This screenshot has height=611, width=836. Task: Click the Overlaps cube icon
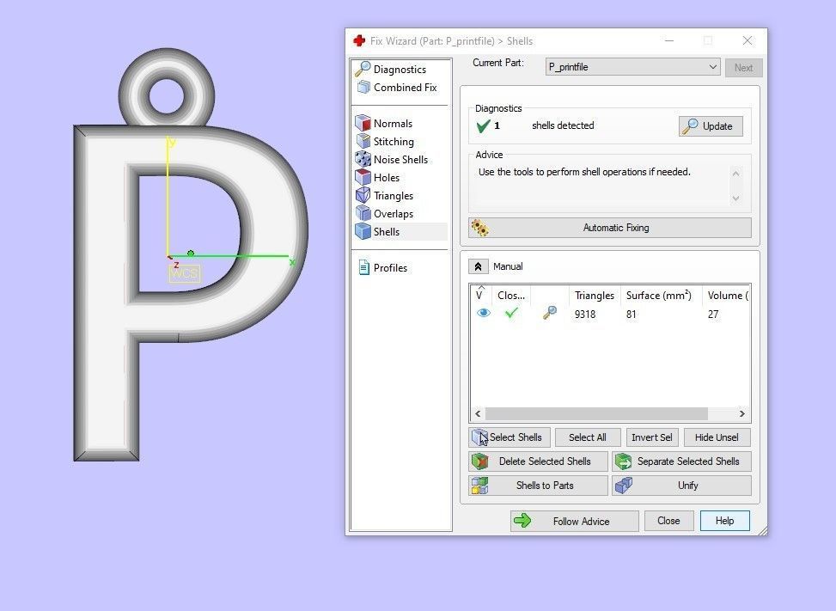[x=363, y=213]
